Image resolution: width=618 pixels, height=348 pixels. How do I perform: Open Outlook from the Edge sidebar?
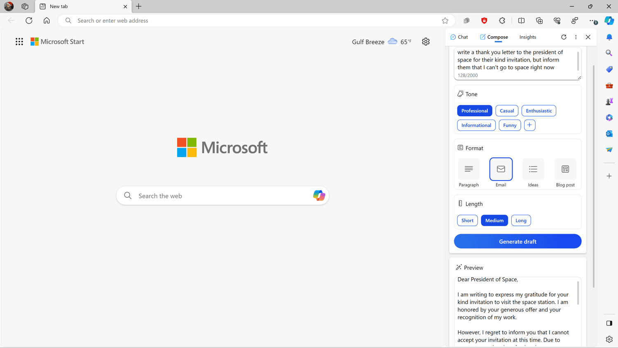coord(609,134)
